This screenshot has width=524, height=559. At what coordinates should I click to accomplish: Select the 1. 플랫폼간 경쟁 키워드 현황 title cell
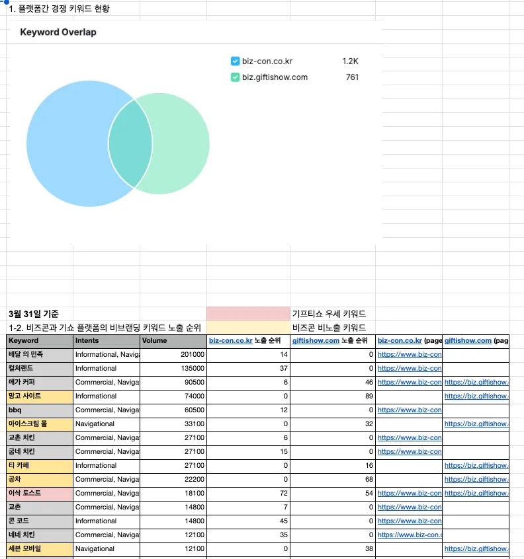pyautogui.click(x=59, y=9)
